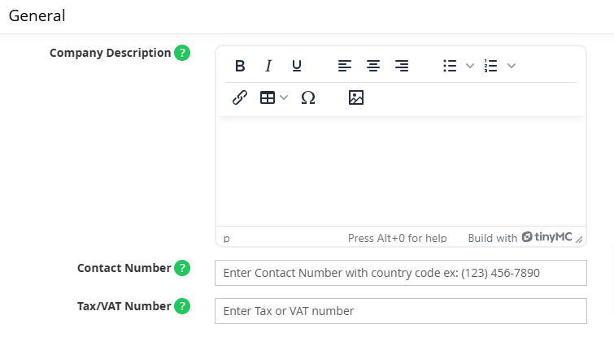Show help for Company Description

[x=182, y=53]
